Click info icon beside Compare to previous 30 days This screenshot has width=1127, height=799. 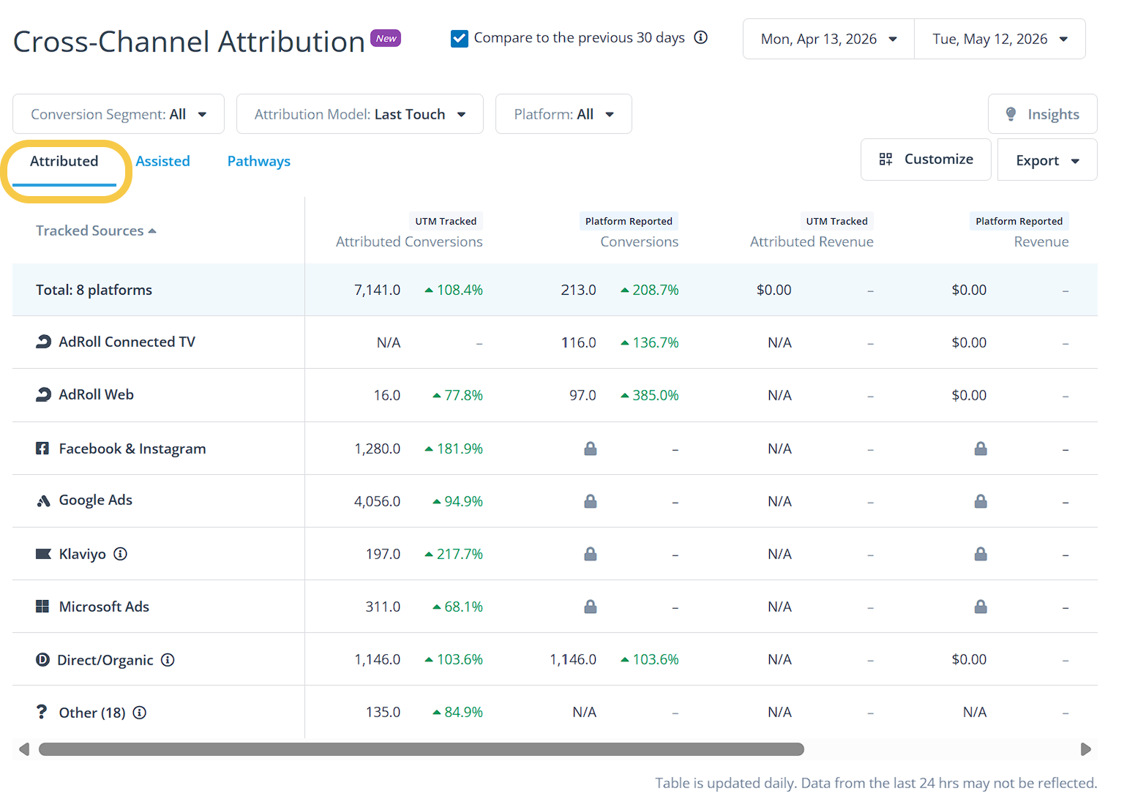pos(701,37)
